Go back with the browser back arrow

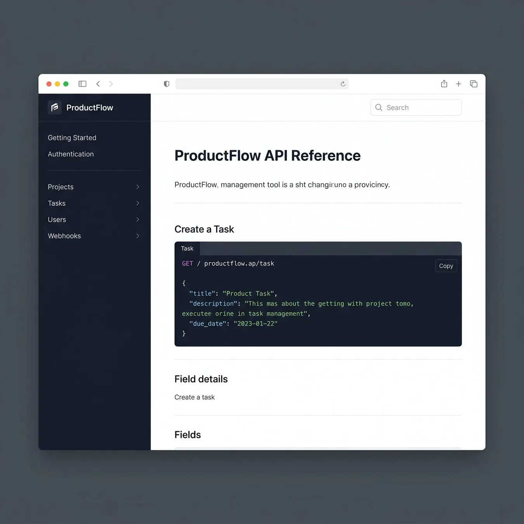(98, 84)
